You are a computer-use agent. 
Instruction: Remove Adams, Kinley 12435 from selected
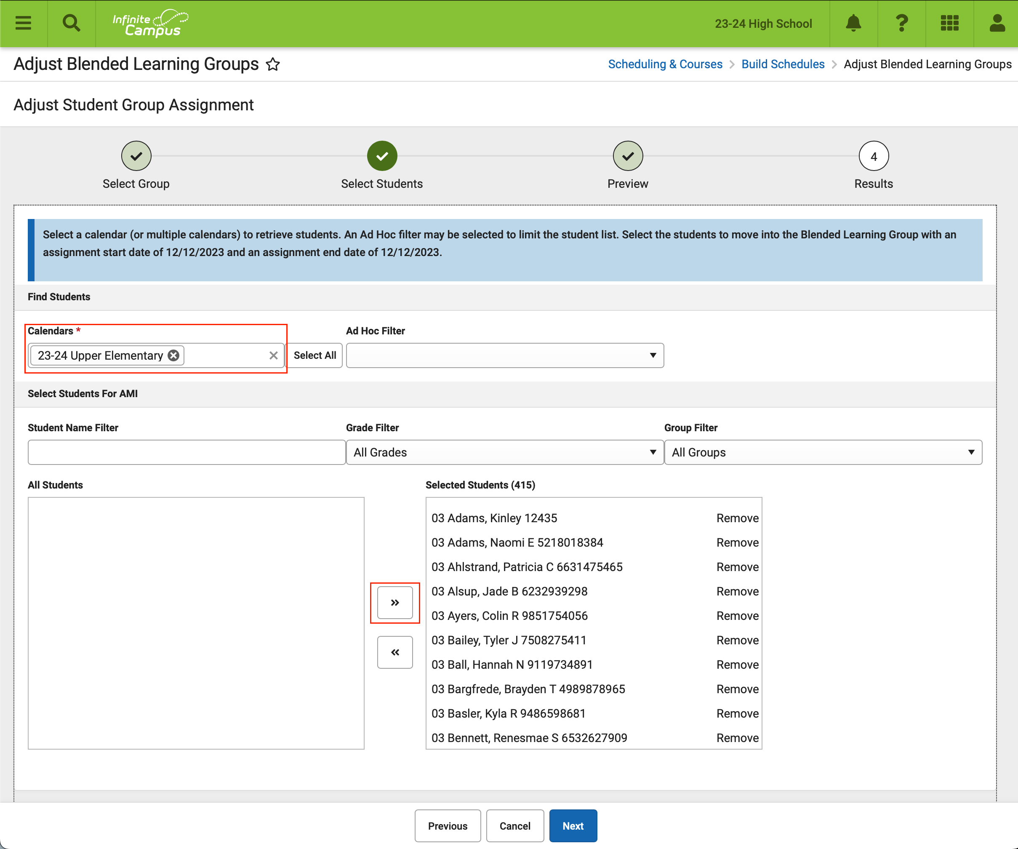pos(737,518)
